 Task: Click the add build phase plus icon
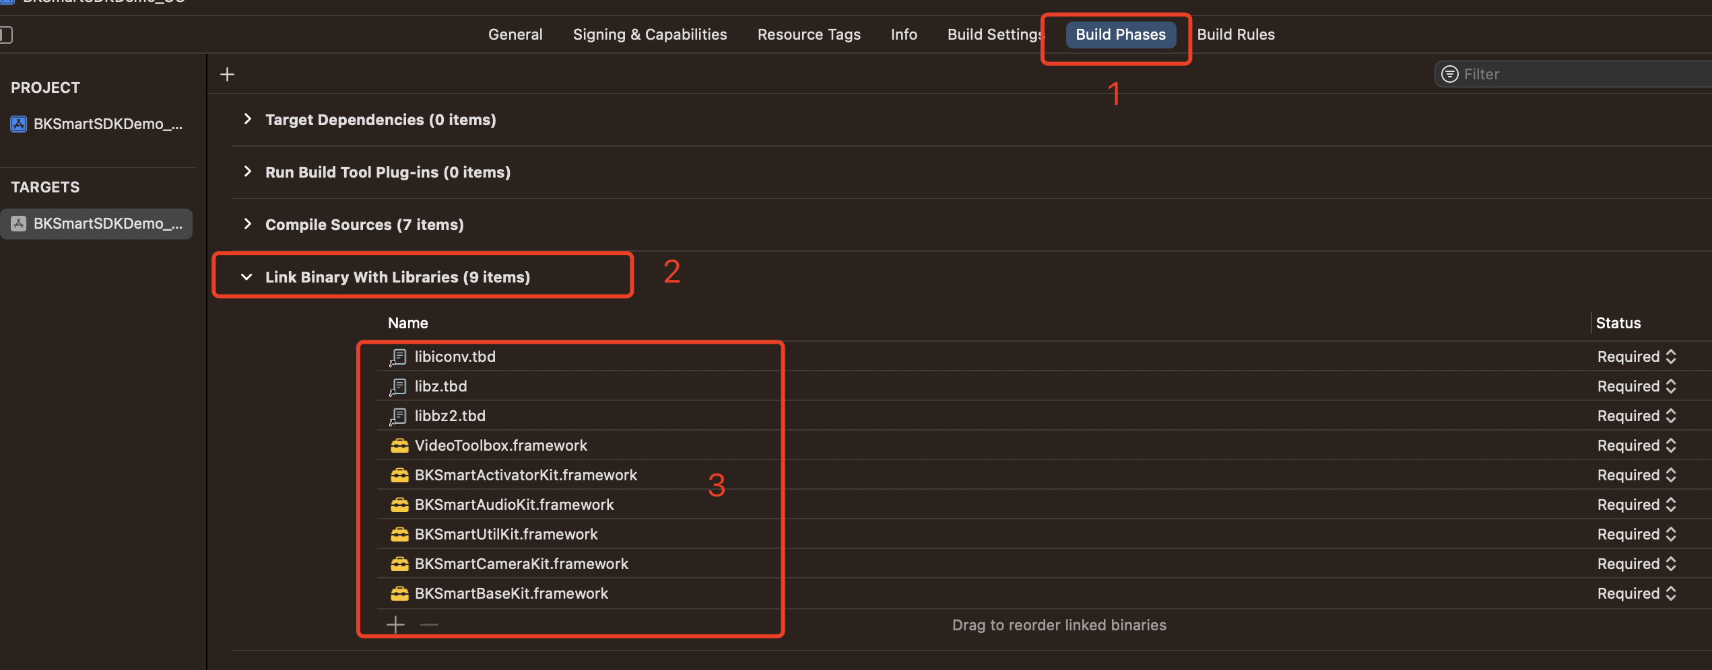[228, 74]
